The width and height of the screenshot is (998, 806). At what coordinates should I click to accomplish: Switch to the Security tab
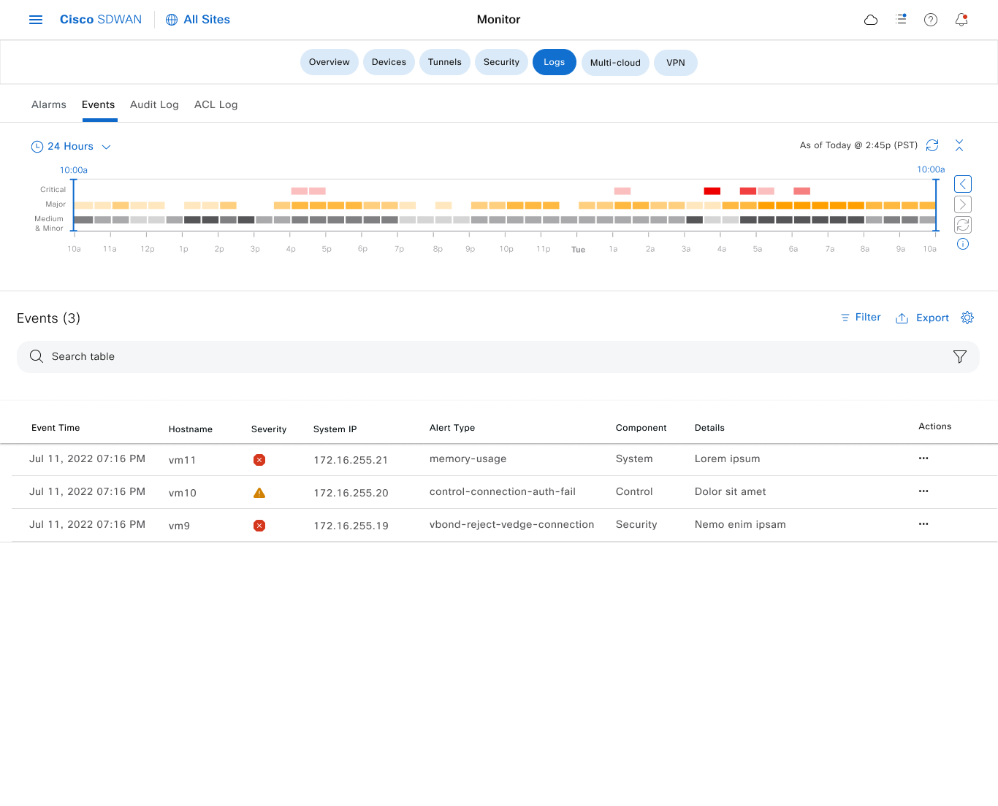point(501,63)
